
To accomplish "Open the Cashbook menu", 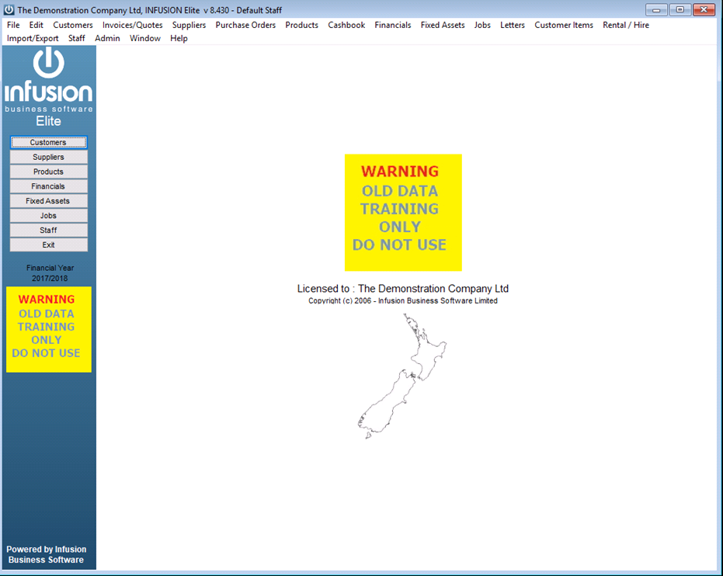I will pyautogui.click(x=346, y=25).
